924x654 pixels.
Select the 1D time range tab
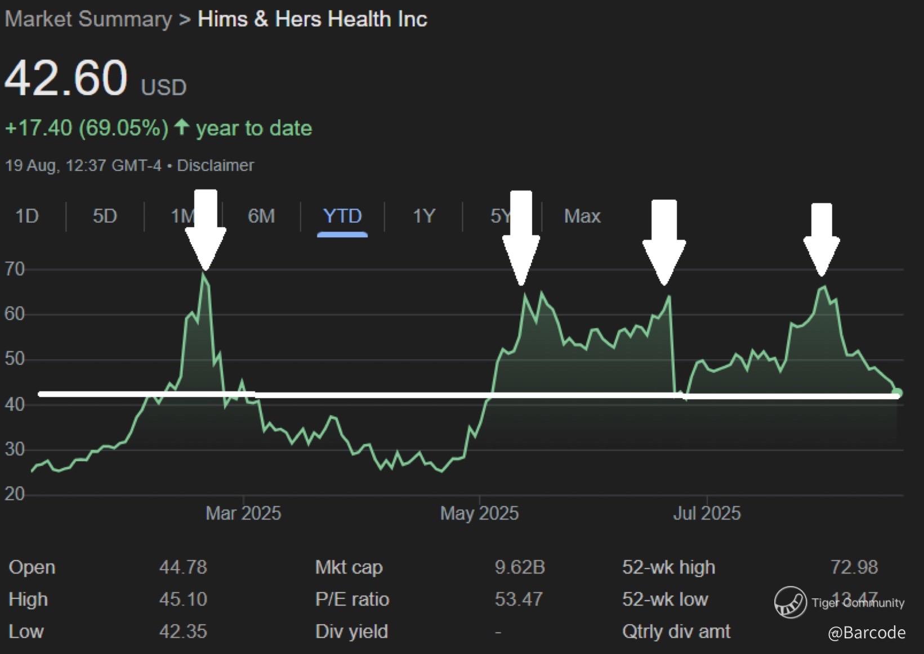[x=26, y=216]
